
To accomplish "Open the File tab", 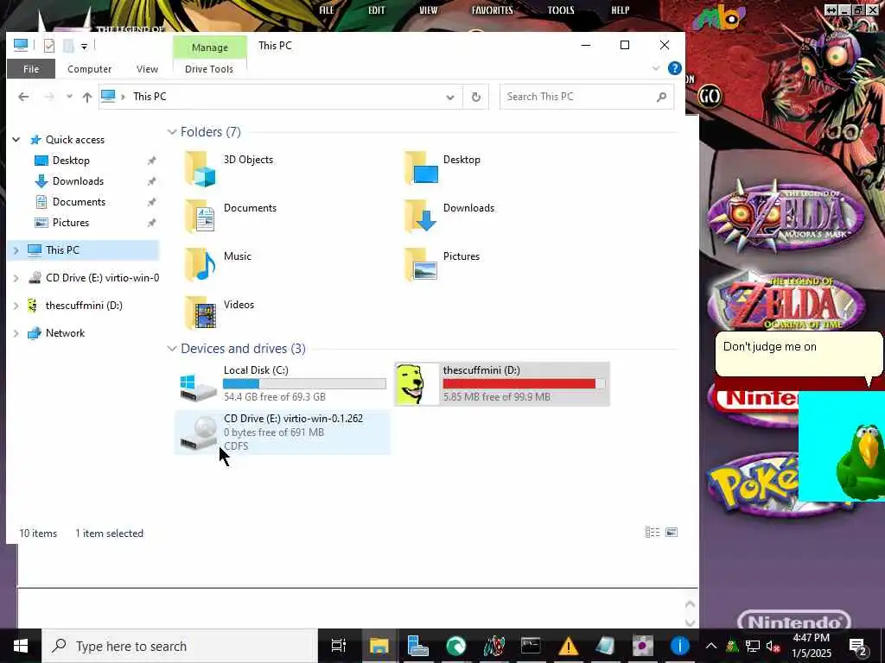I will [x=31, y=69].
